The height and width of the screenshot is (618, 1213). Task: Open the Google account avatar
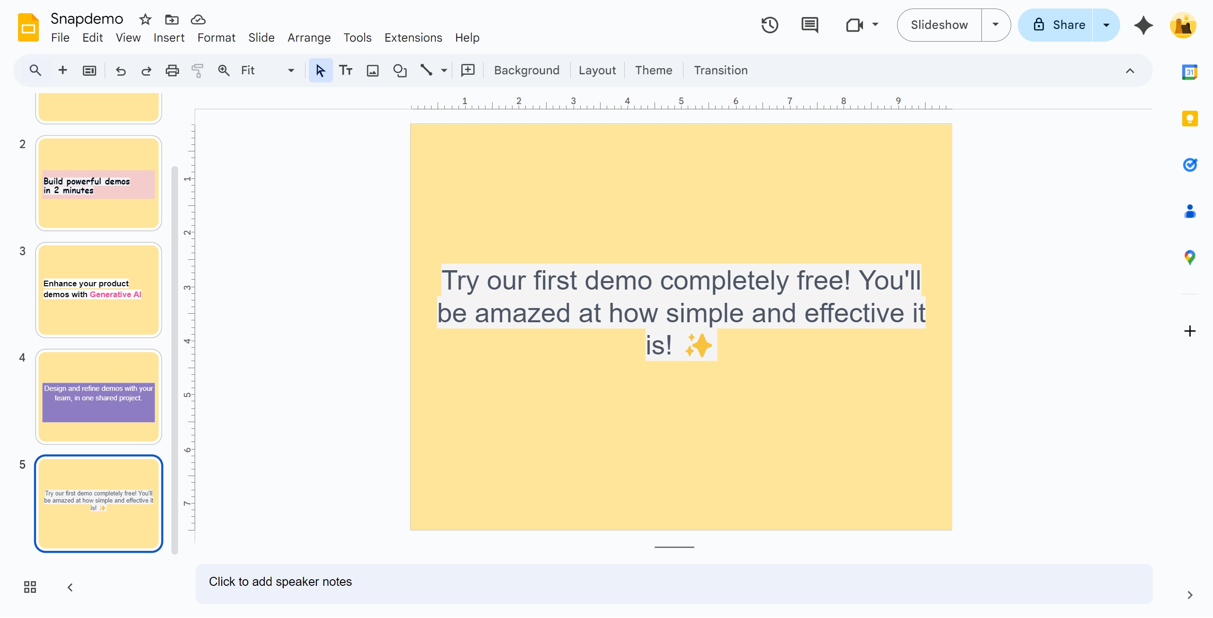coord(1183,25)
